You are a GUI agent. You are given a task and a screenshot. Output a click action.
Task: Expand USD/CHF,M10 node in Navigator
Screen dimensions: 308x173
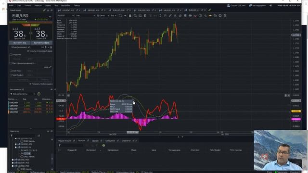tap(13, 163)
